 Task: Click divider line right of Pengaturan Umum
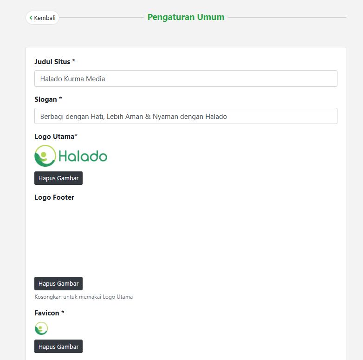(287, 18)
